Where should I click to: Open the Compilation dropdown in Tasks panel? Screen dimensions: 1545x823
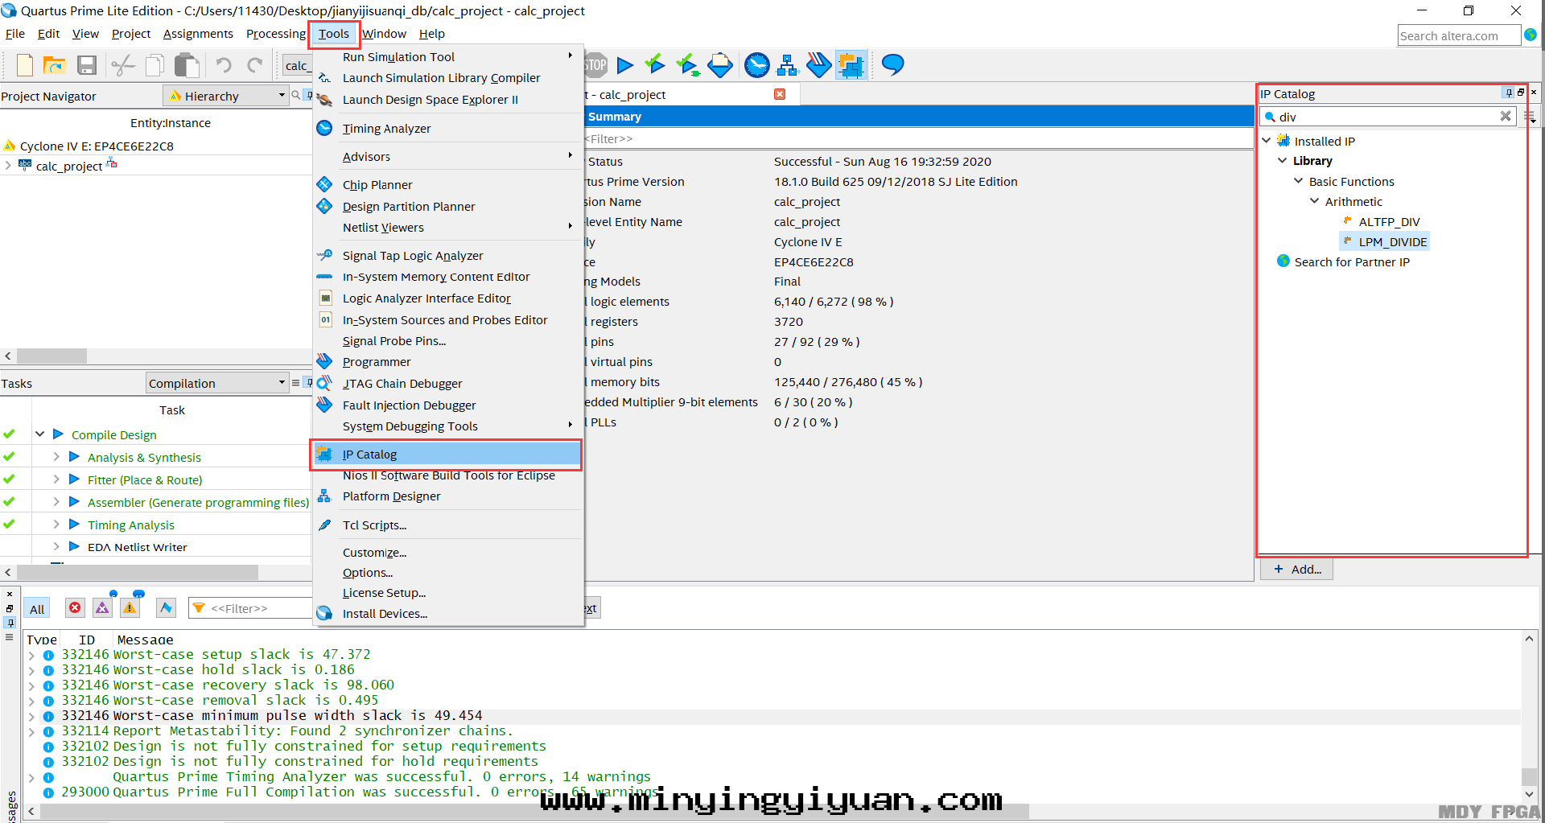click(x=216, y=383)
